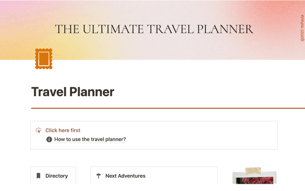Viewport: 305px width, 191px height.
Task: Click "THE ULTIMATE TRAVEL PLANNER" banner text
Action: point(154,29)
